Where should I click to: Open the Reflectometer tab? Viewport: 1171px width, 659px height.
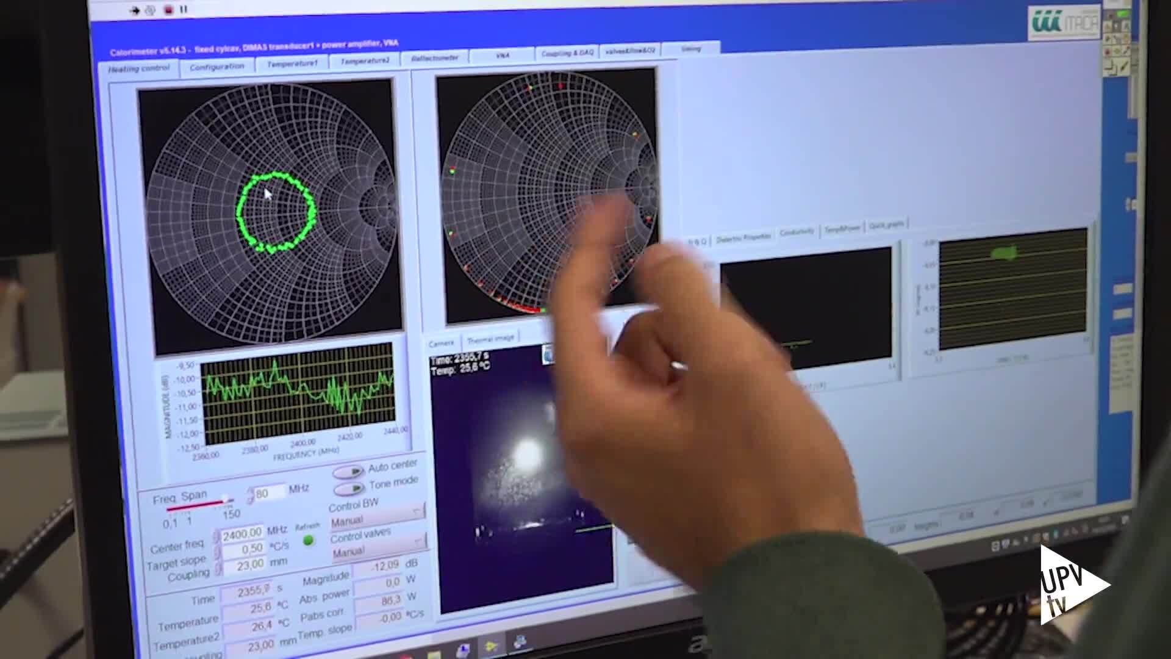pos(435,58)
